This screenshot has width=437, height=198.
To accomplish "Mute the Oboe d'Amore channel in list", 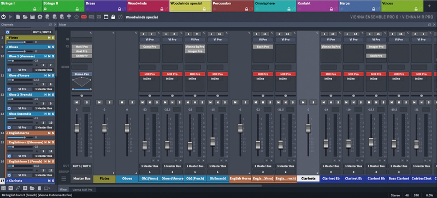I will coord(49,75).
